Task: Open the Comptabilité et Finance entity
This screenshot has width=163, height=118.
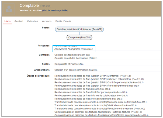Action: pos(69,64)
